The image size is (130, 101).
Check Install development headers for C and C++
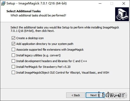coord(13,61)
